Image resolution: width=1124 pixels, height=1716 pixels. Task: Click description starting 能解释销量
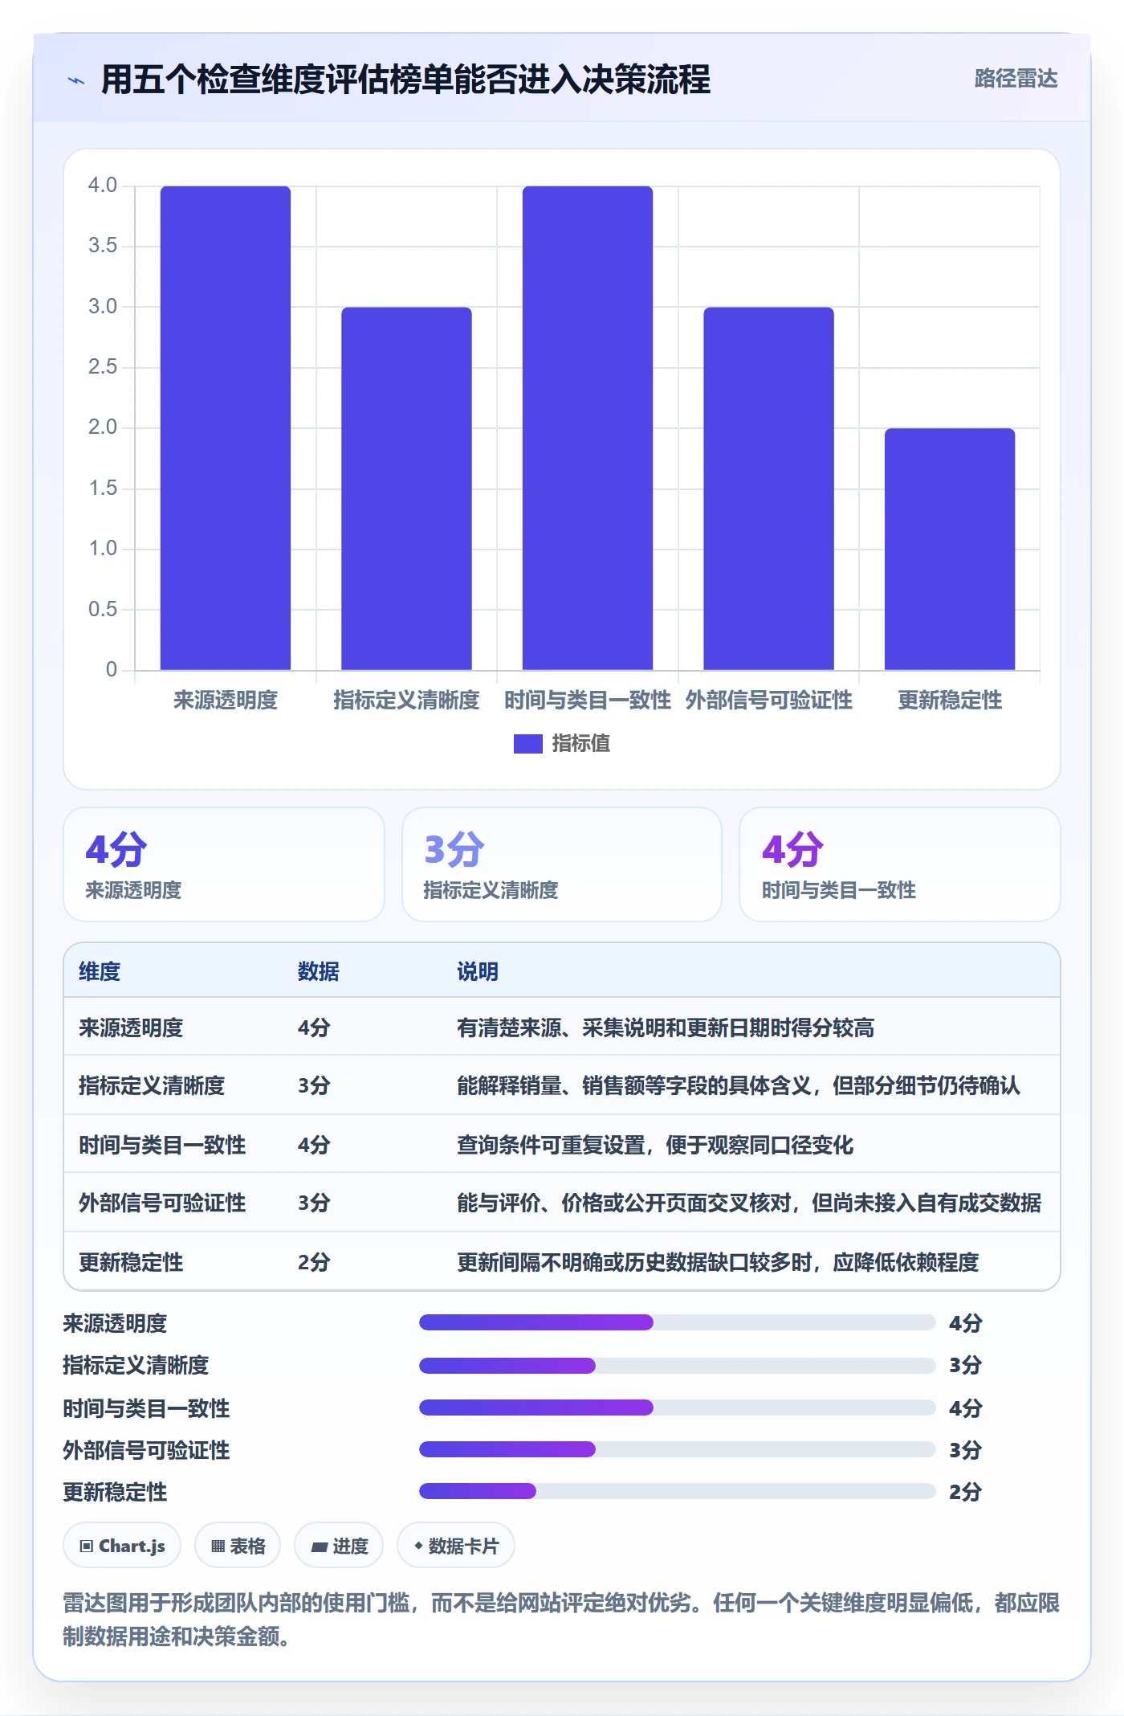click(739, 1086)
